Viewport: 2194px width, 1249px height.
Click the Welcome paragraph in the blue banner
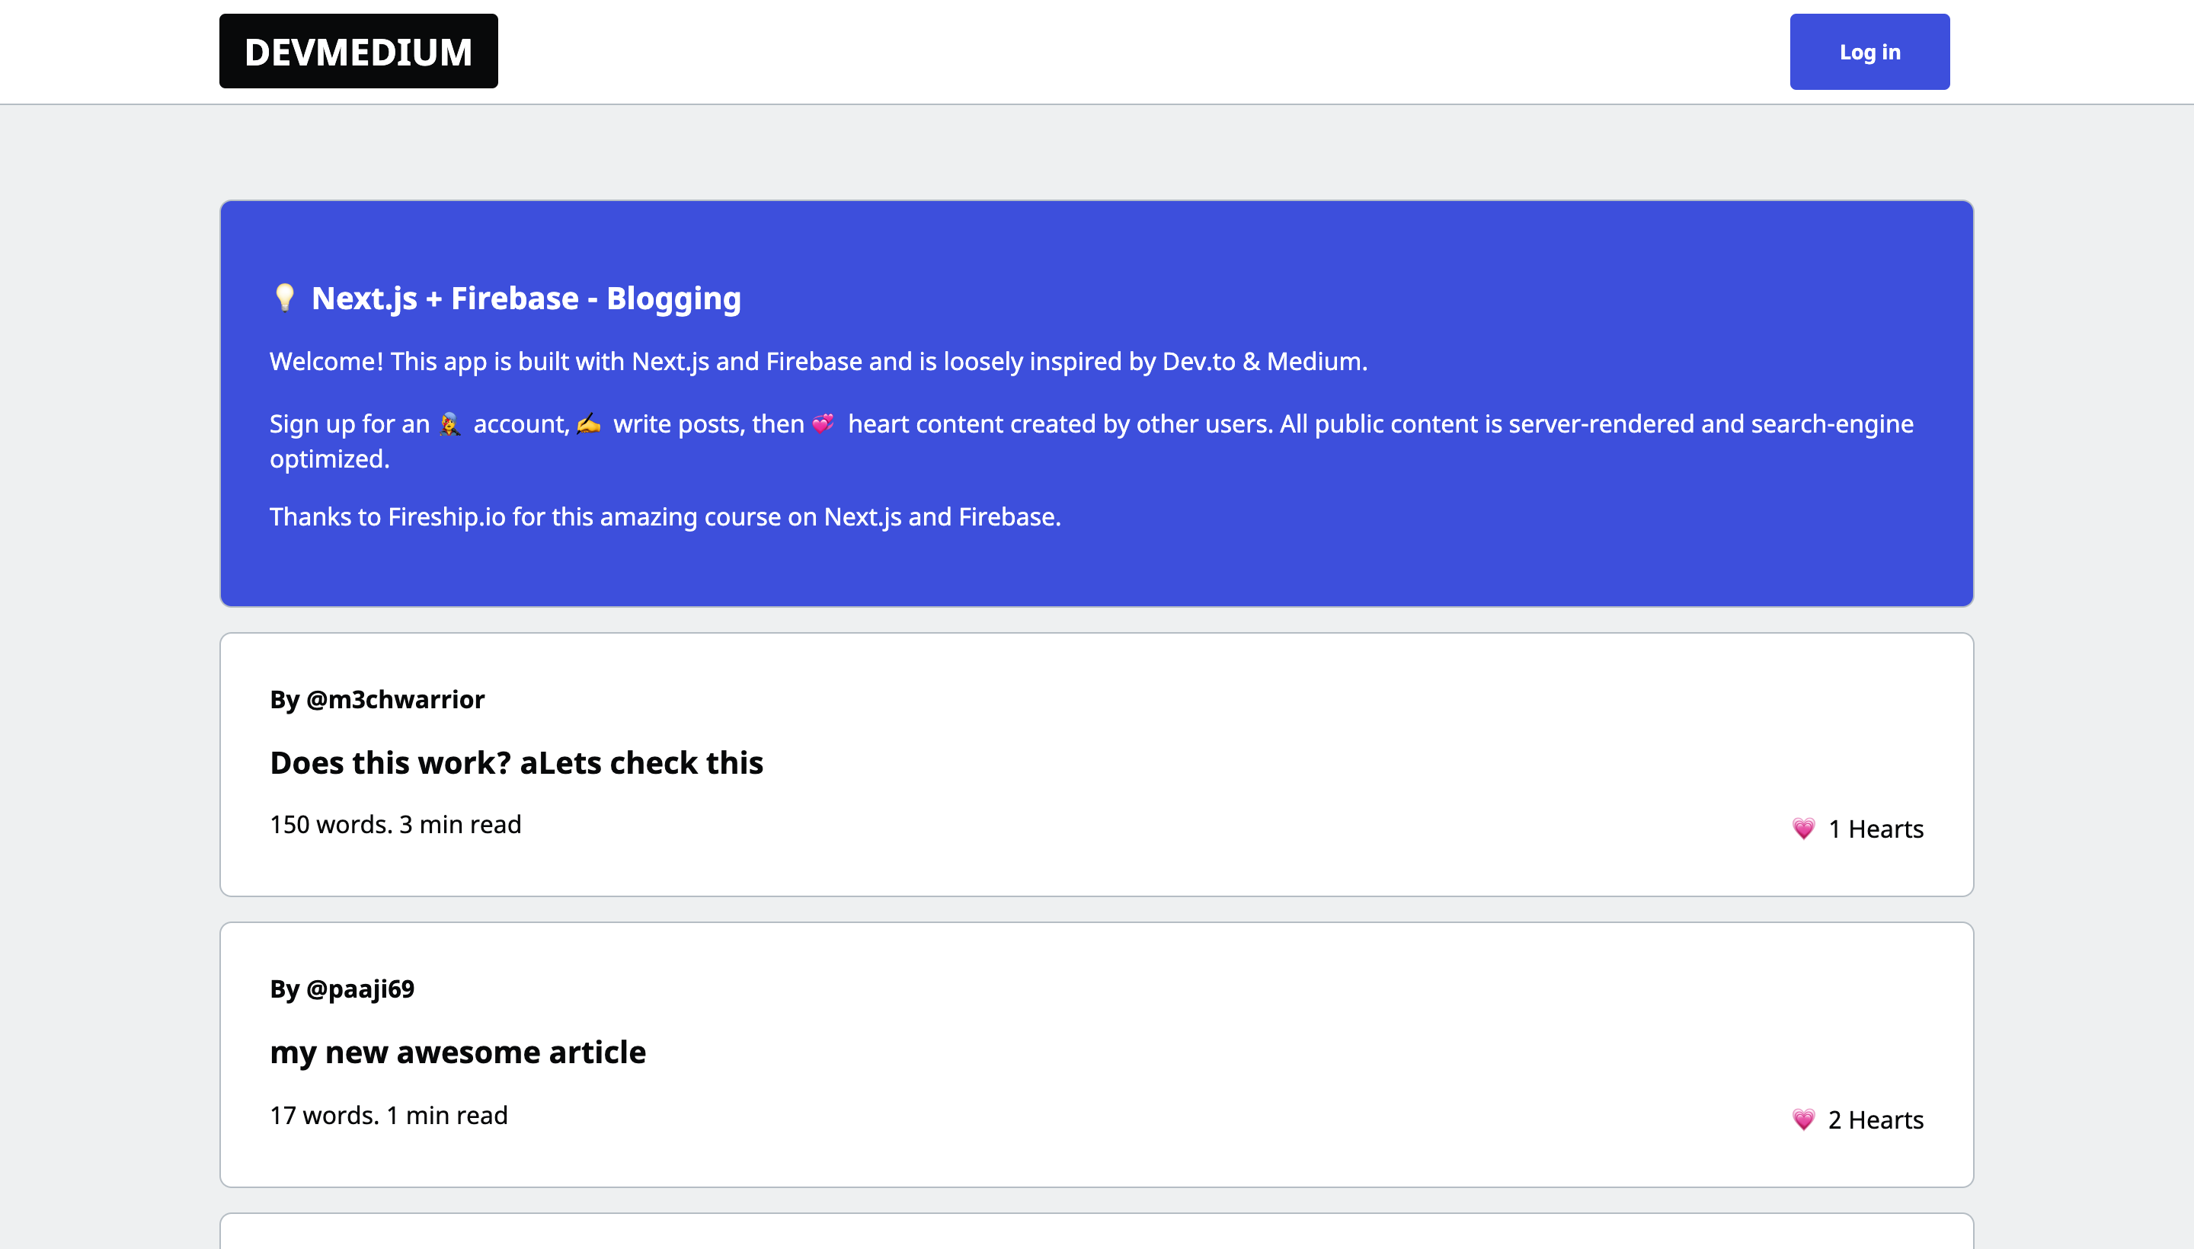[x=817, y=361]
